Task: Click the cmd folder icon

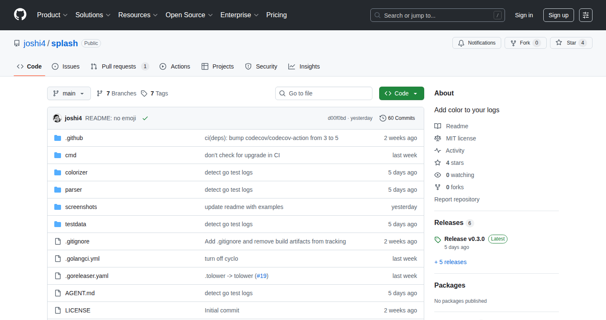Action: click(58, 155)
